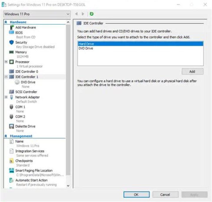Open the Windows 11 Pro VM dropdown

pos(37,14)
